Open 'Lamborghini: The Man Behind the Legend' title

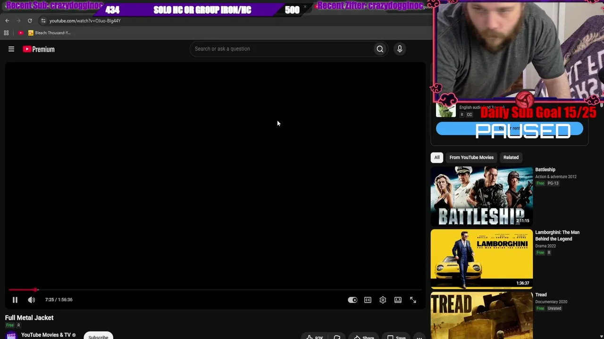click(x=557, y=235)
